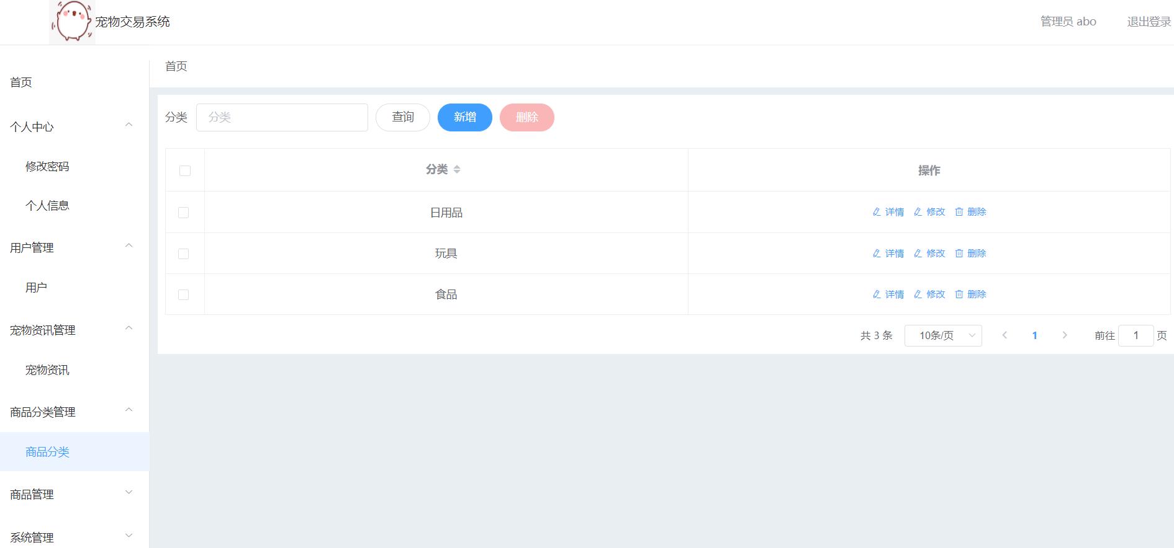This screenshot has height=548, width=1174.
Task: Click the 修改 link text in 食品 row
Action: pyautogui.click(x=936, y=294)
